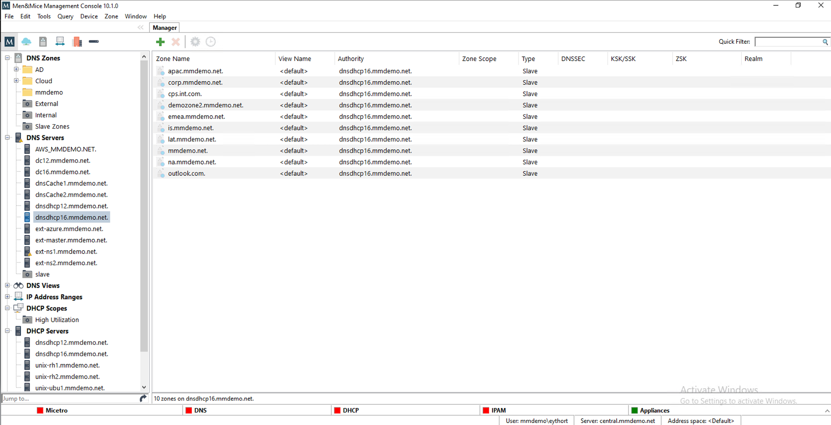Expand the Cloud folder node
The image size is (831, 425).
[x=16, y=80]
